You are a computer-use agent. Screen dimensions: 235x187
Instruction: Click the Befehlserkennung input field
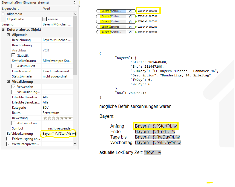[59, 134]
